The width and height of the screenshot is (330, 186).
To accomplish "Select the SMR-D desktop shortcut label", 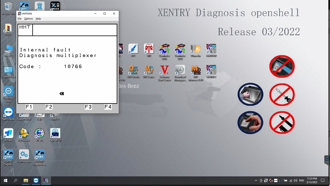I will [x=55, y=119].
